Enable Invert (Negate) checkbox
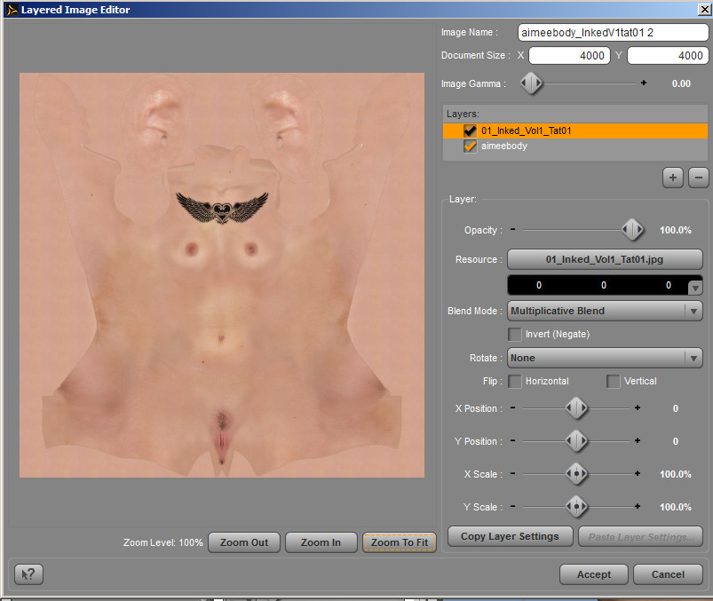 515,334
